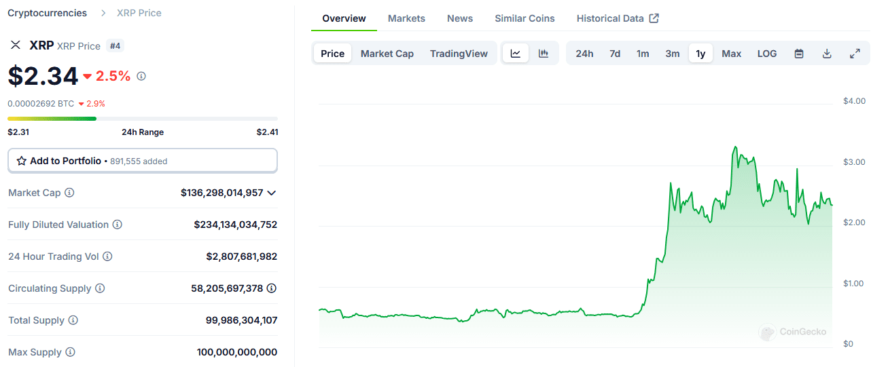888x367 pixels.
Task: Set chart range to Max
Action: (x=732, y=54)
